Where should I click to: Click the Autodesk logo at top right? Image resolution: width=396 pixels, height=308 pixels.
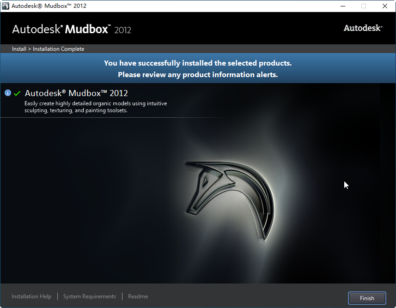(x=363, y=28)
